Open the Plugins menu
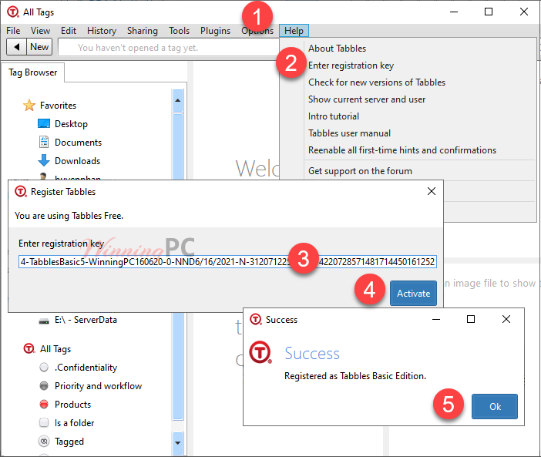Image resolution: width=541 pixels, height=457 pixels. tap(215, 31)
